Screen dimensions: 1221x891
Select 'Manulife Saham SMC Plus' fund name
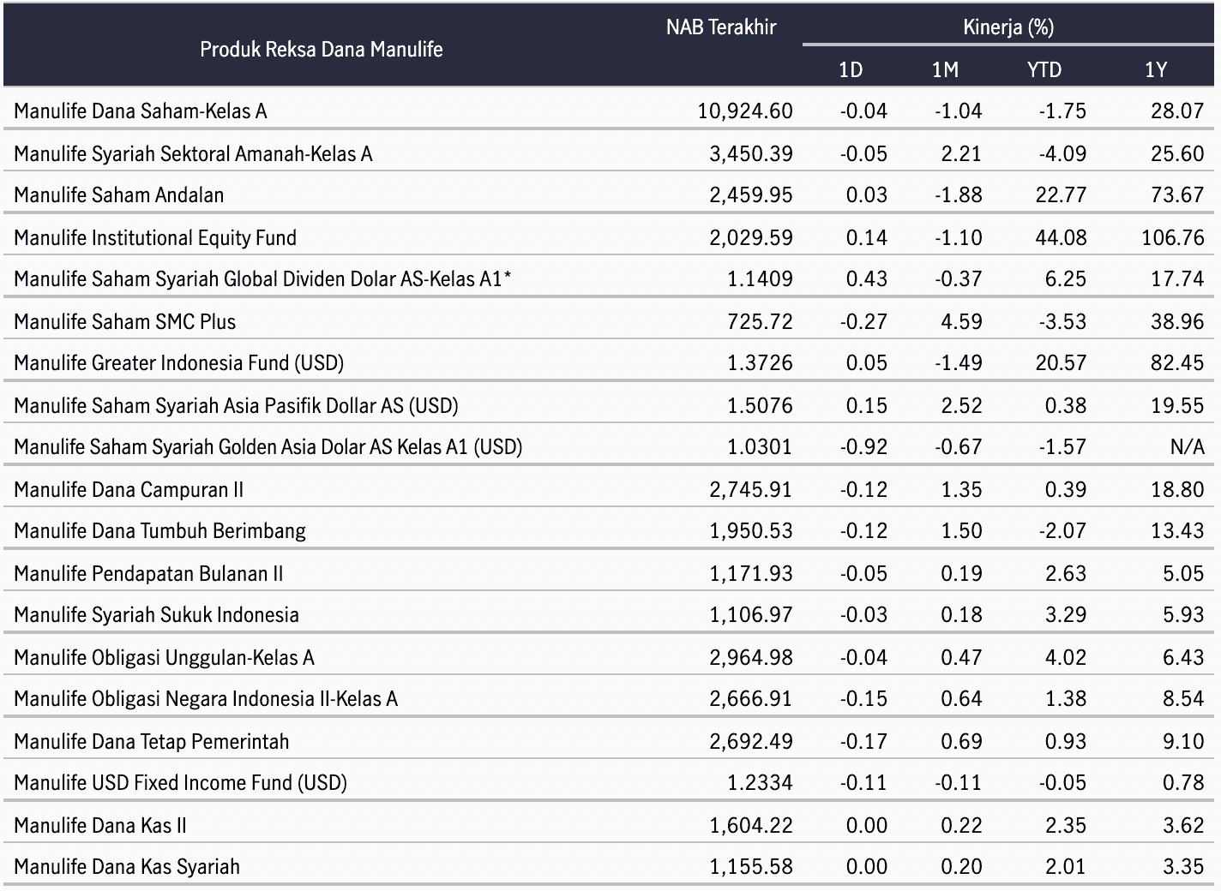pyautogui.click(x=125, y=321)
